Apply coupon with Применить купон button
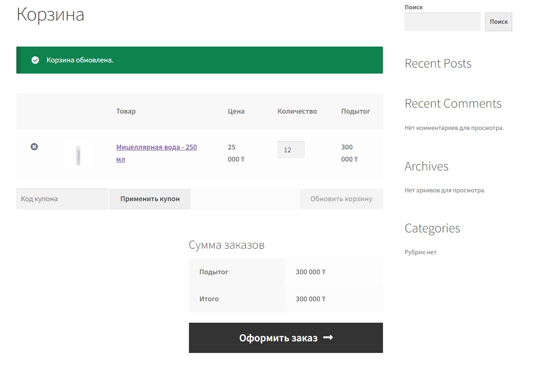The height and width of the screenshot is (366, 557). [x=150, y=199]
